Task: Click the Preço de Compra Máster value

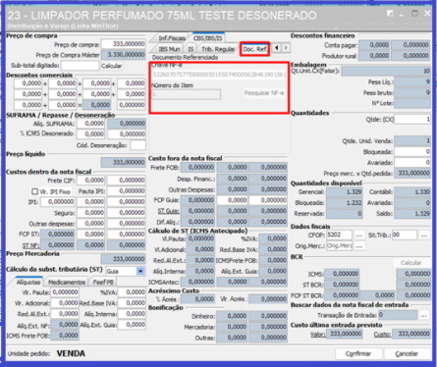Action: pyautogui.click(x=123, y=55)
